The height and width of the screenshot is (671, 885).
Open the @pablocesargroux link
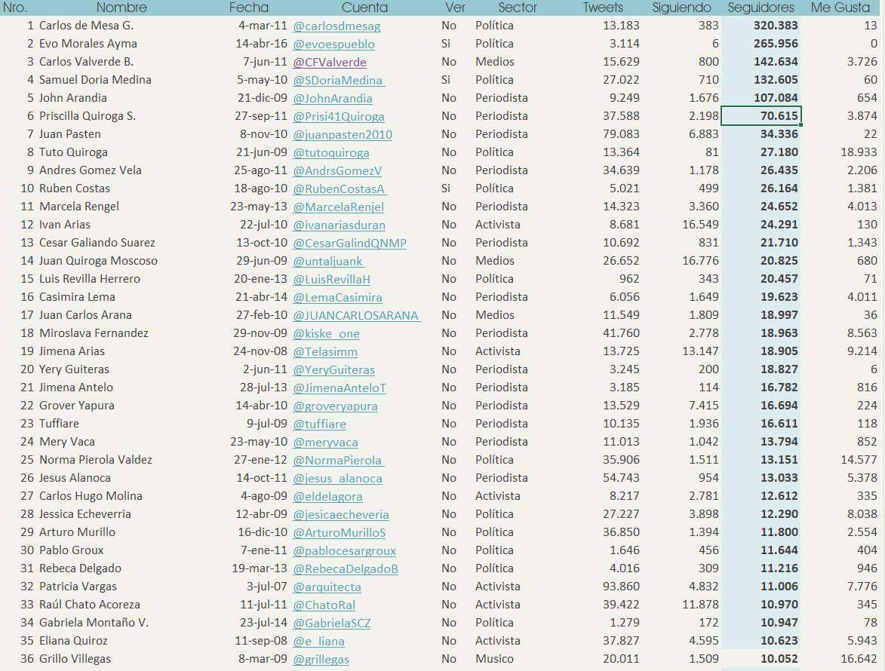click(x=344, y=550)
